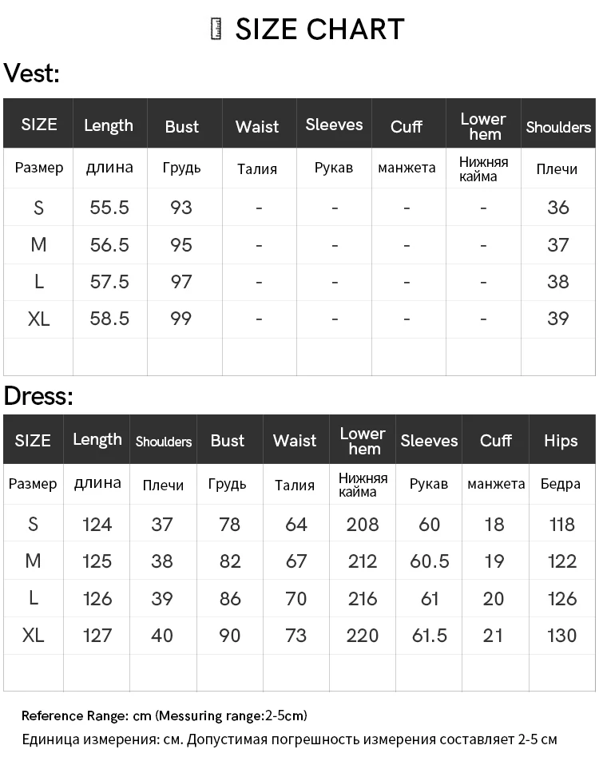Select Dress size M sleeves 60.5
The width and height of the screenshot is (599, 765).
pos(429,561)
